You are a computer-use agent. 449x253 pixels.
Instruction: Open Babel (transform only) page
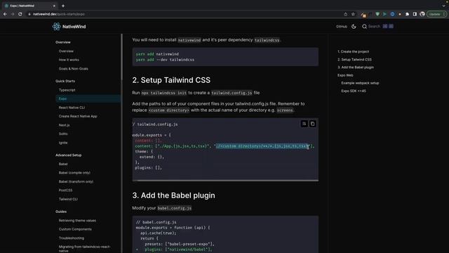click(76, 181)
